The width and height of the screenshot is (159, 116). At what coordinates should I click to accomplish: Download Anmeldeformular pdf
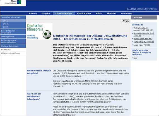144,34
